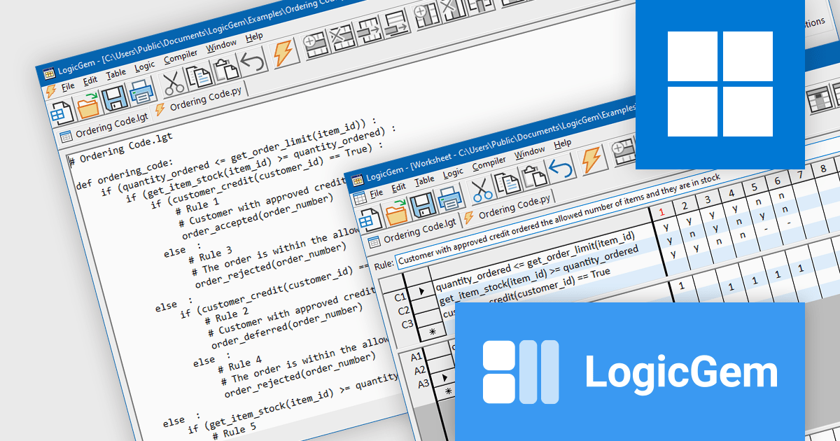Save the worksheet with the floppy disk icon
This screenshot has height=441, width=840.
click(x=423, y=206)
